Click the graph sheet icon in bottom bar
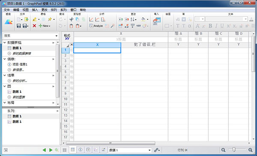The height and width of the screenshot is (156, 257). tap(96, 150)
